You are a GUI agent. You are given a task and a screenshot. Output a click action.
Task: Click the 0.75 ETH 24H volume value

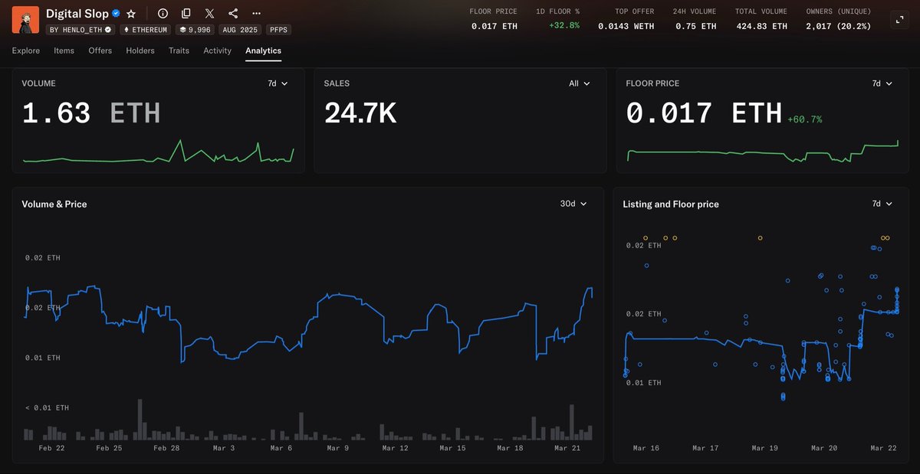click(x=695, y=26)
